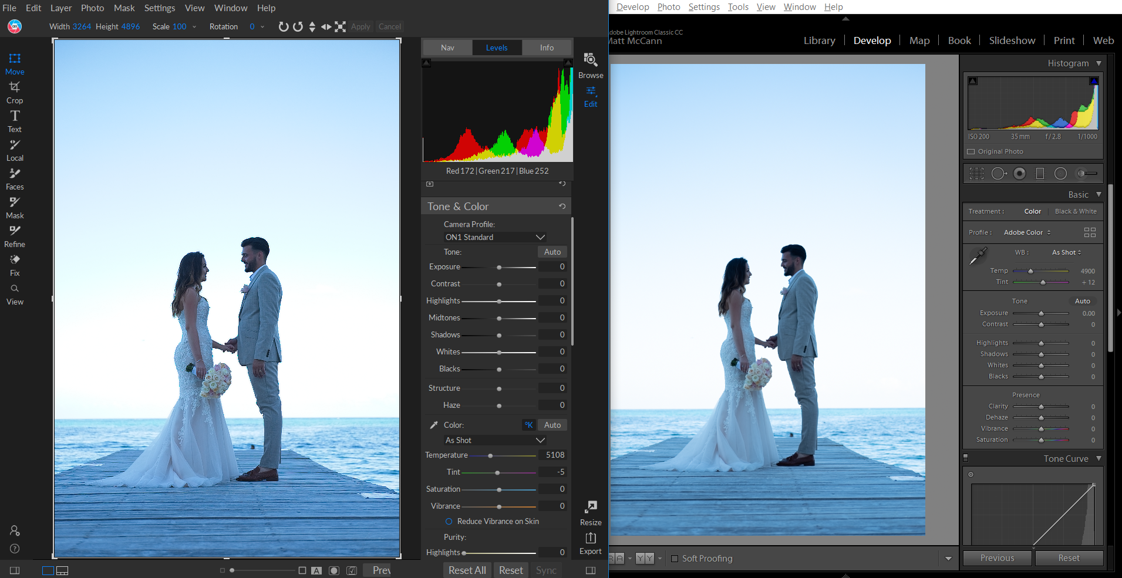This screenshot has width=1122, height=578.
Task: Click the Reset All button
Action: coord(467,570)
